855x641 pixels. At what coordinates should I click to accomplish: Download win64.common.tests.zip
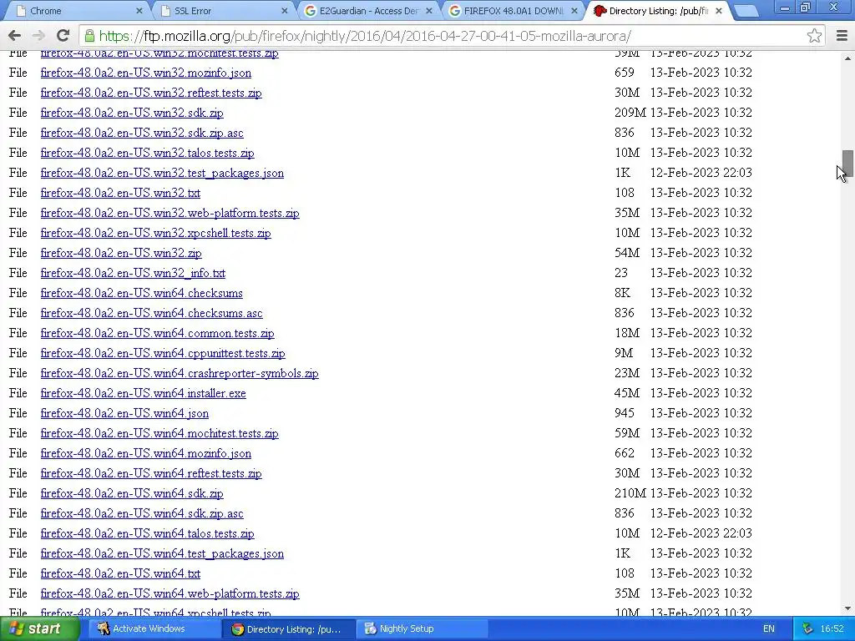tap(157, 333)
